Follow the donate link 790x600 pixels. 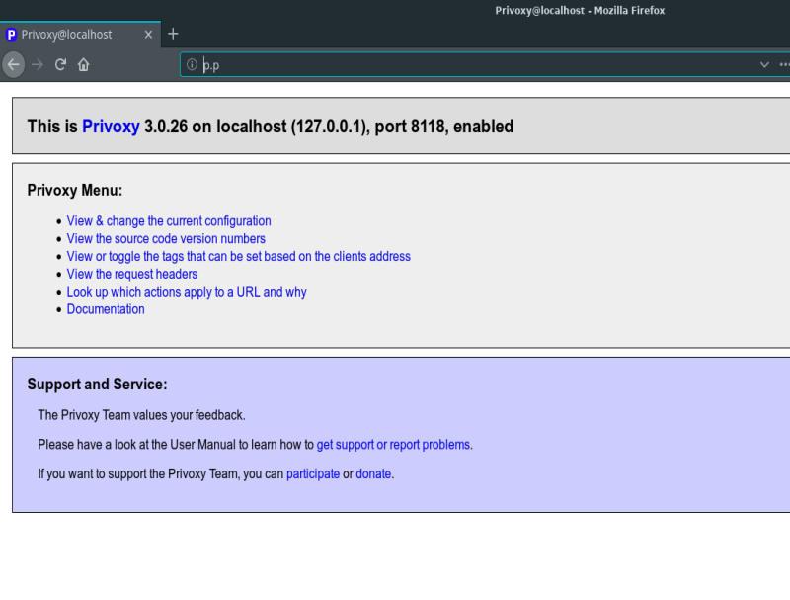(373, 473)
